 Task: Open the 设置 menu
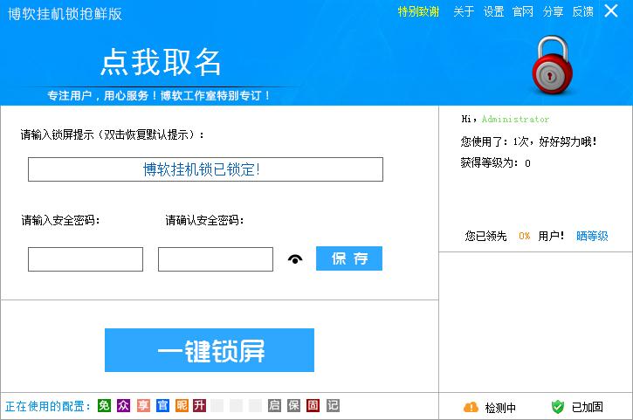493,11
